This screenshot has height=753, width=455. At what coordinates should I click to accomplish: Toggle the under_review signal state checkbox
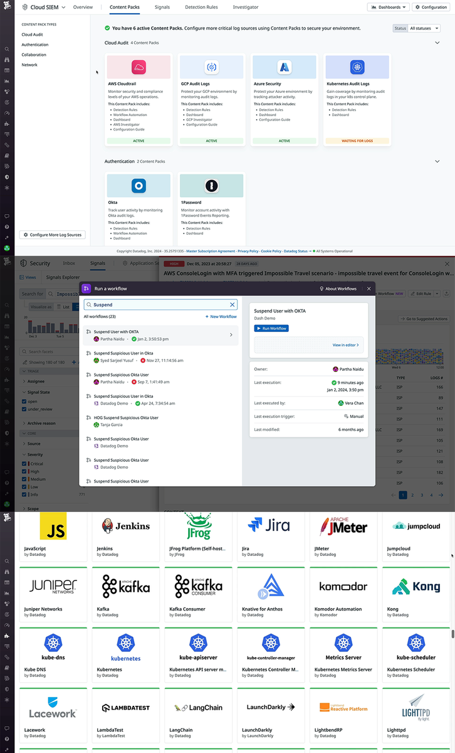point(24,409)
